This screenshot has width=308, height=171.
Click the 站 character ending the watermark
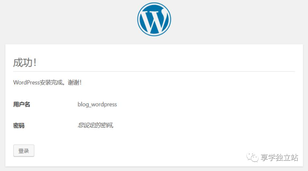294,157
